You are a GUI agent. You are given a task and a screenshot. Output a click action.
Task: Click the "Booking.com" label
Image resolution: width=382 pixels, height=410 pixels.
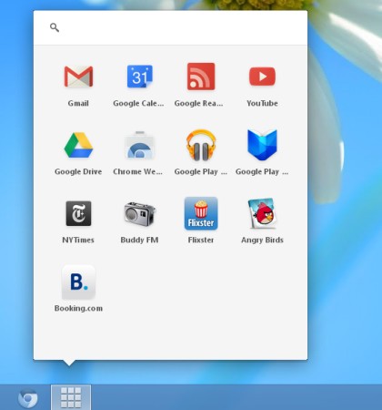point(78,309)
